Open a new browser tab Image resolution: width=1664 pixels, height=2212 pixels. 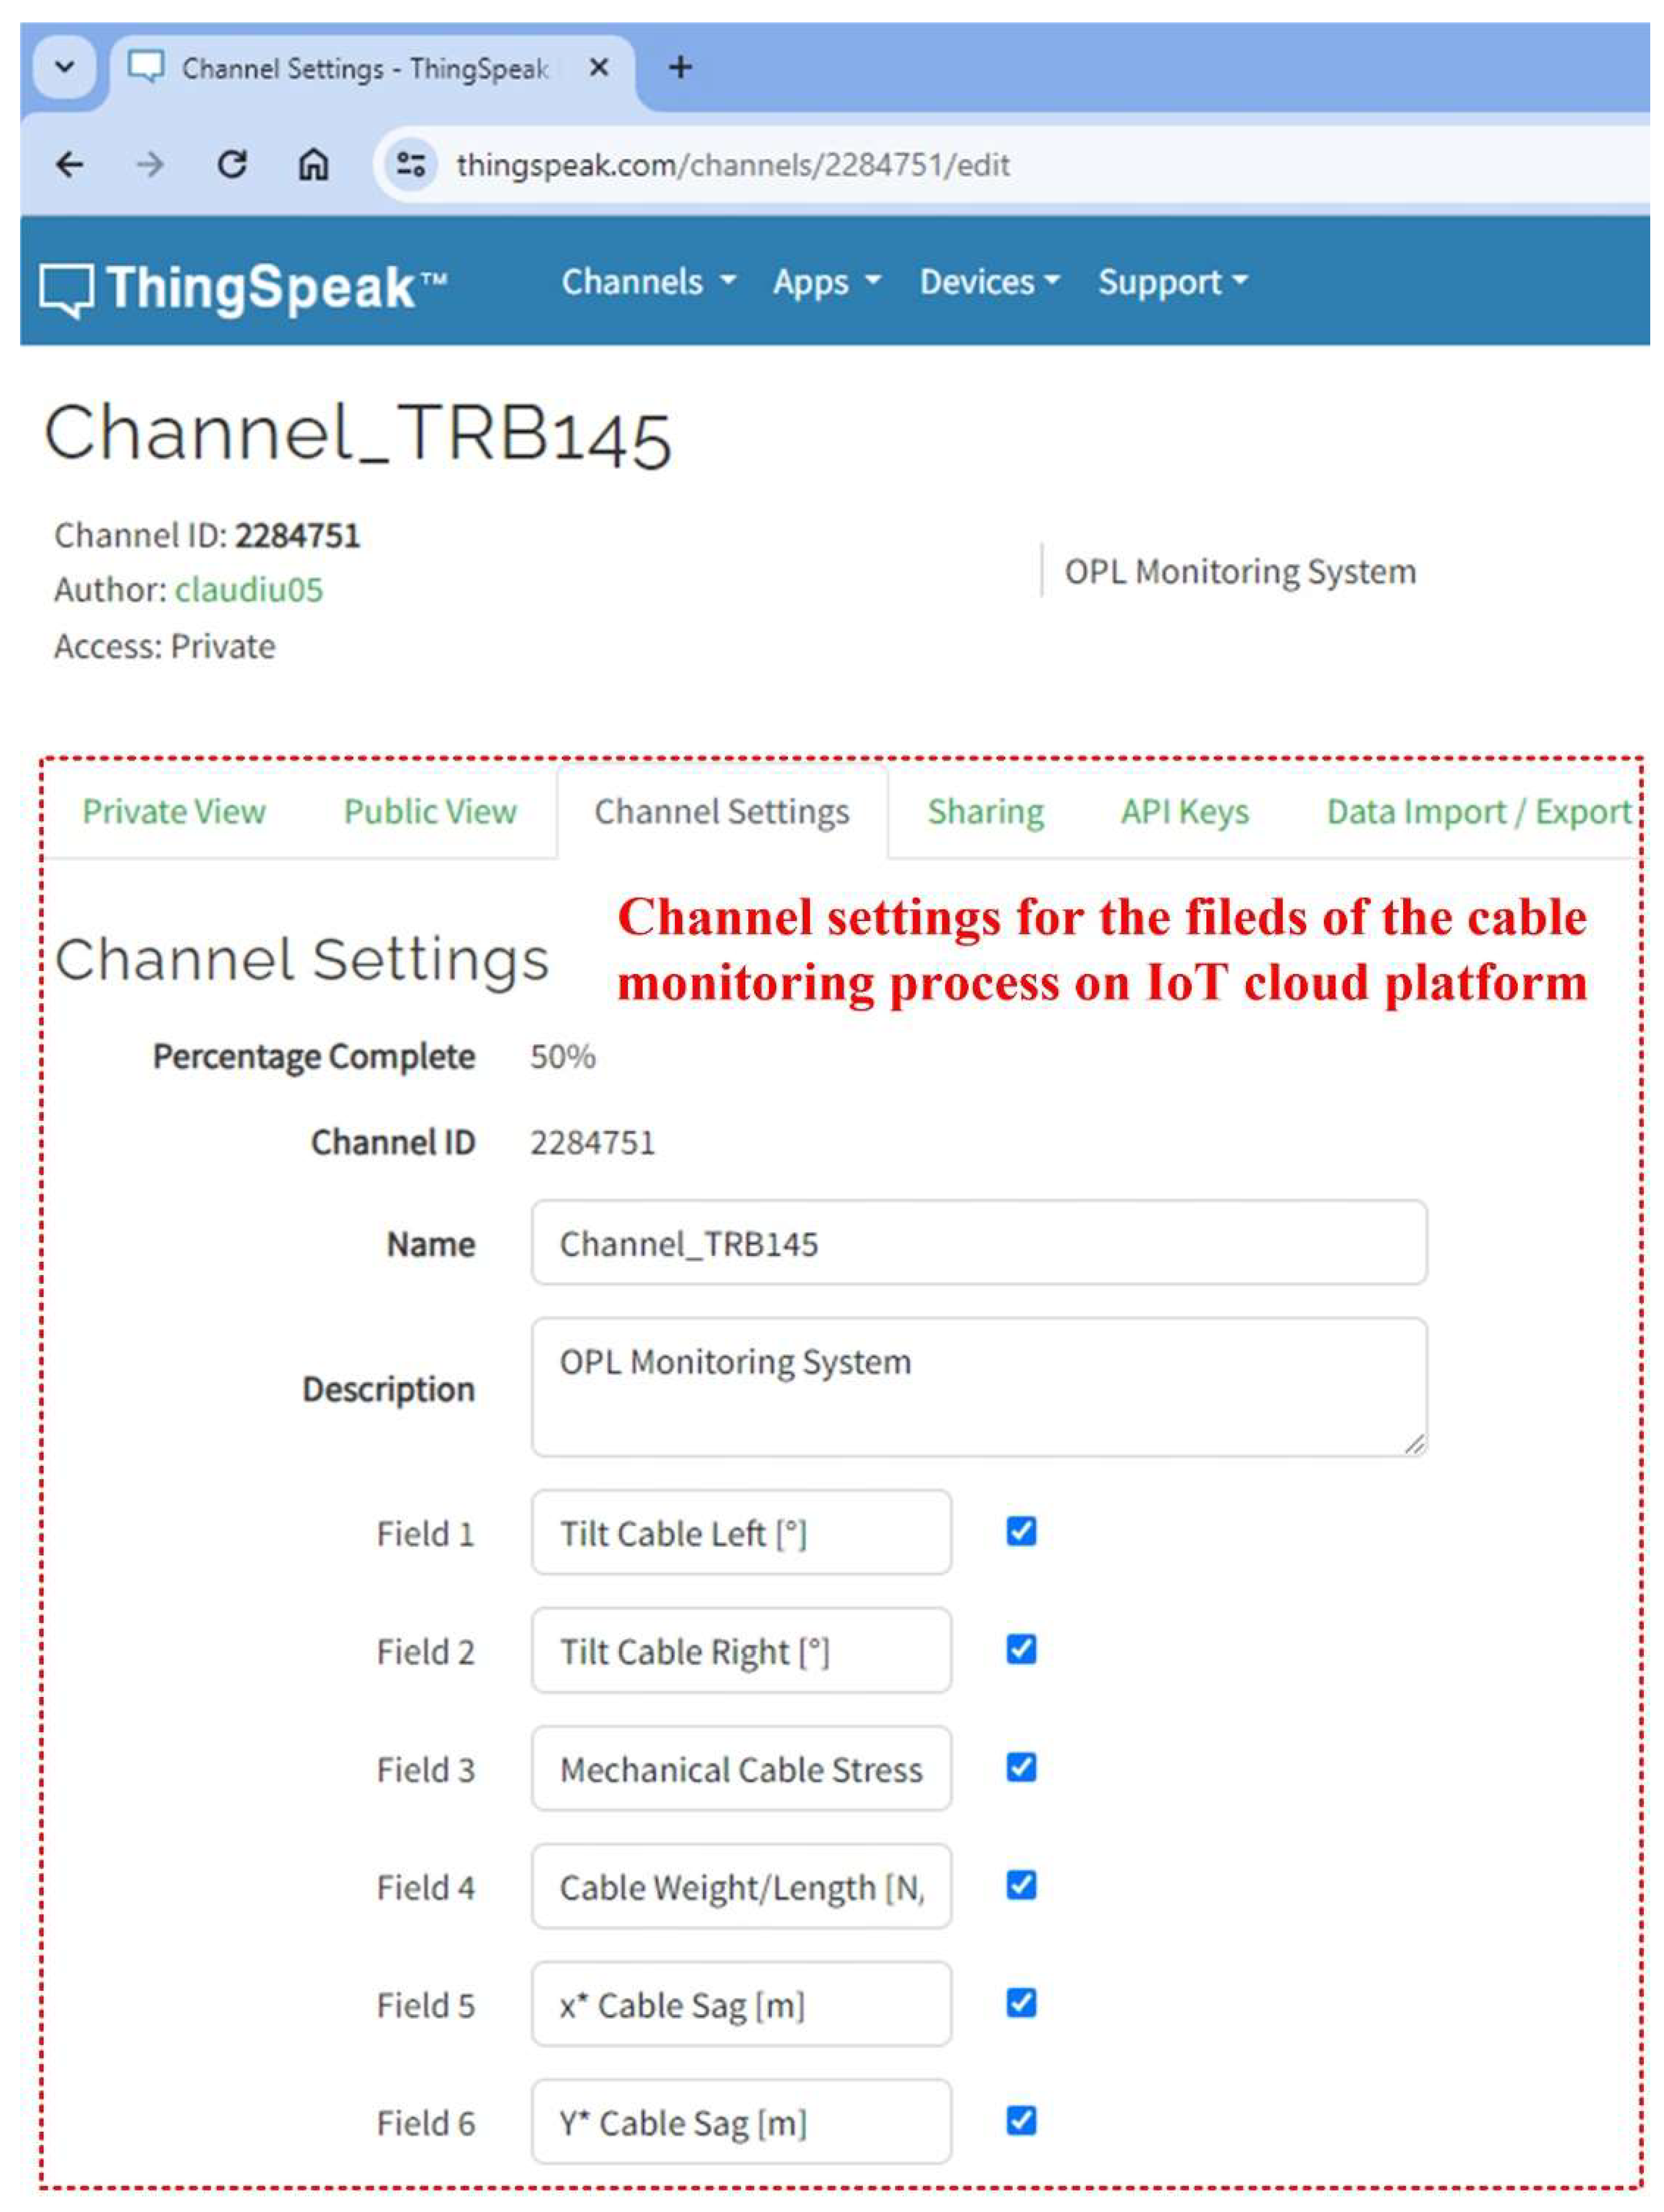(680, 68)
